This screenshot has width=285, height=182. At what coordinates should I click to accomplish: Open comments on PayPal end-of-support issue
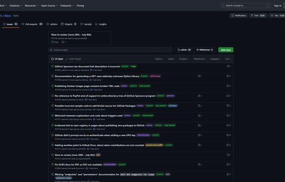click(229, 96)
